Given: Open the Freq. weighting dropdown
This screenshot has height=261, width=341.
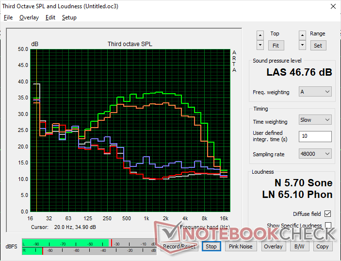Looking at the screenshot, I should [x=315, y=92].
